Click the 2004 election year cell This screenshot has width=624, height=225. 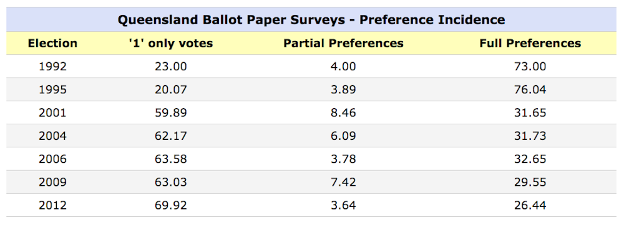(52, 136)
